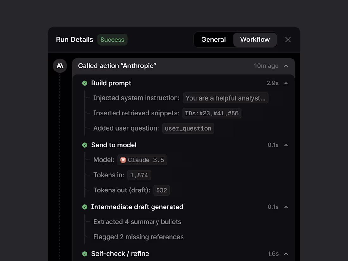The image size is (348, 261).
Task: Select the Workflow tab
Action: (255, 40)
